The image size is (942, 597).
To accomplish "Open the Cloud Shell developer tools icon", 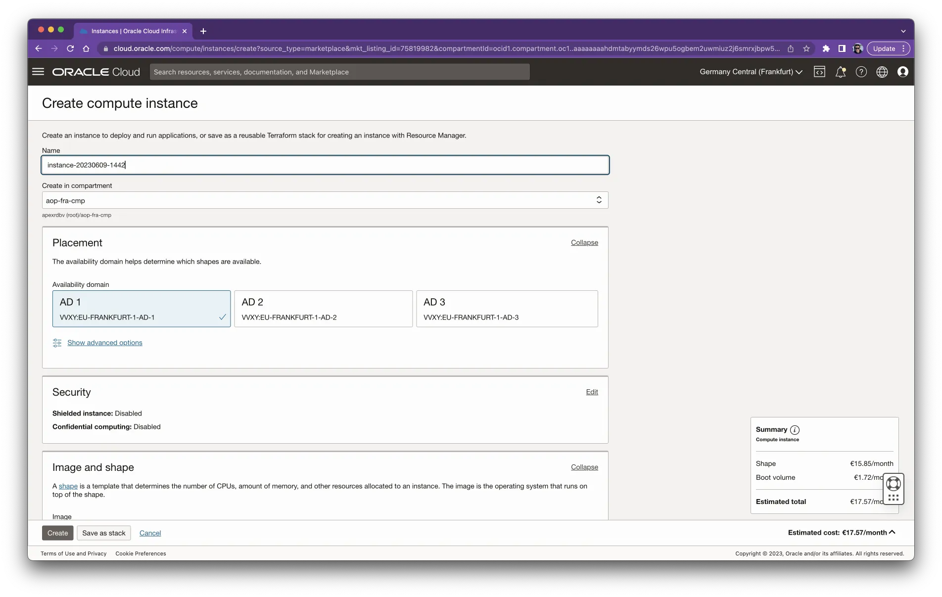I will (x=819, y=72).
